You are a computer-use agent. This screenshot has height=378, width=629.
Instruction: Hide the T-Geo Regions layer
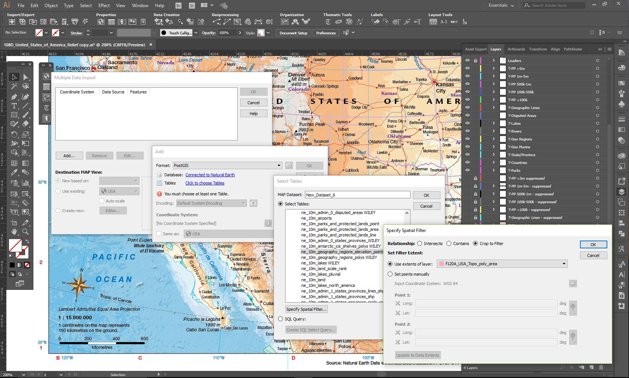(x=467, y=139)
